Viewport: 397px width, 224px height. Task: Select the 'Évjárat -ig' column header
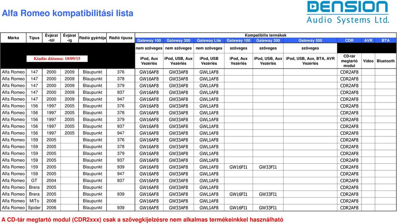(x=70, y=38)
